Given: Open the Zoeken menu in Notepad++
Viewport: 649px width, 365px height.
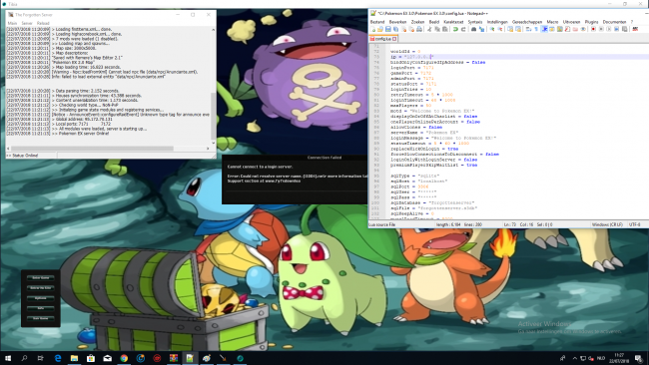Looking at the screenshot, I should pyautogui.click(x=417, y=22).
